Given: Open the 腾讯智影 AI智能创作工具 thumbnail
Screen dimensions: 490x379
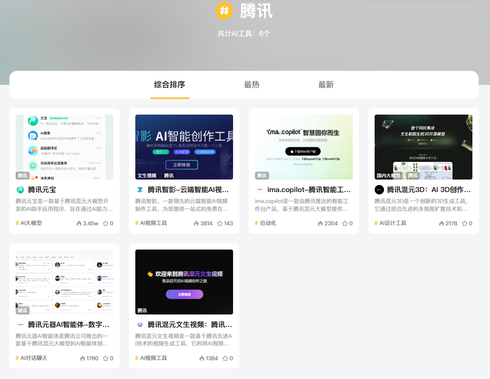Looking at the screenshot, I should [x=184, y=147].
